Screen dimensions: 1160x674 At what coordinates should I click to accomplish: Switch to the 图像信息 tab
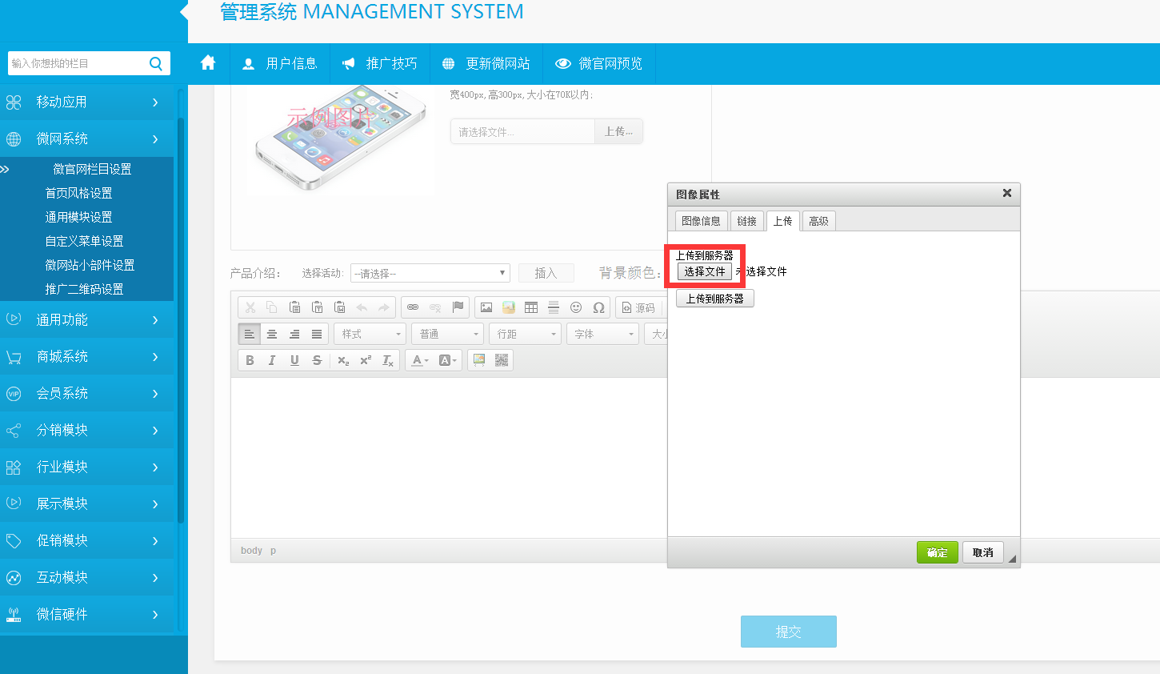(x=701, y=221)
